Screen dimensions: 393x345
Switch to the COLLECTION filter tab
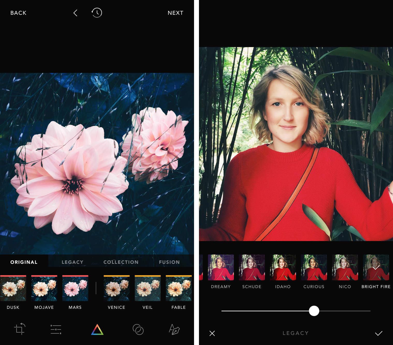pyautogui.click(x=121, y=262)
